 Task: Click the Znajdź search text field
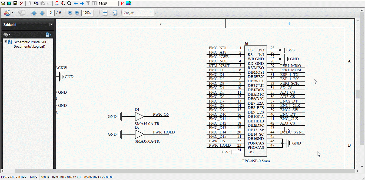138,13
